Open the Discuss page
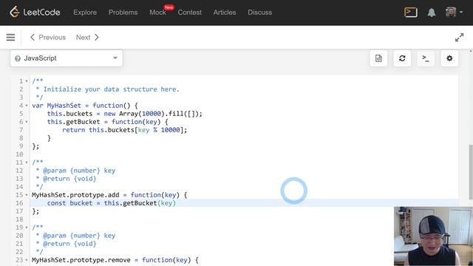Screen dimensions: 473x266 tap(259, 13)
